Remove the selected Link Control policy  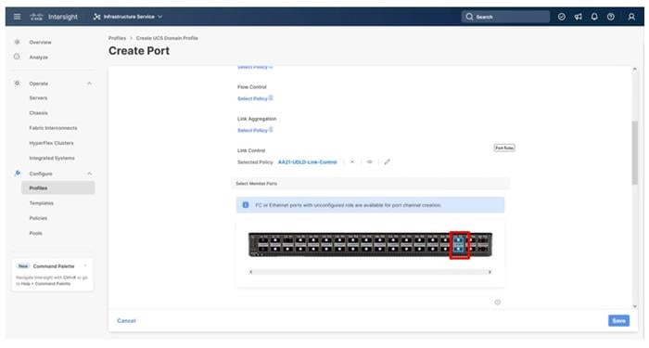(352, 162)
